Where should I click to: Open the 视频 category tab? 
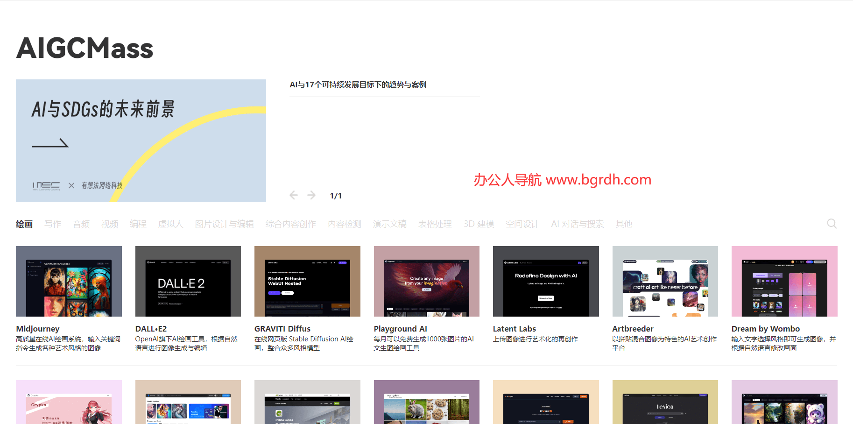[110, 224]
